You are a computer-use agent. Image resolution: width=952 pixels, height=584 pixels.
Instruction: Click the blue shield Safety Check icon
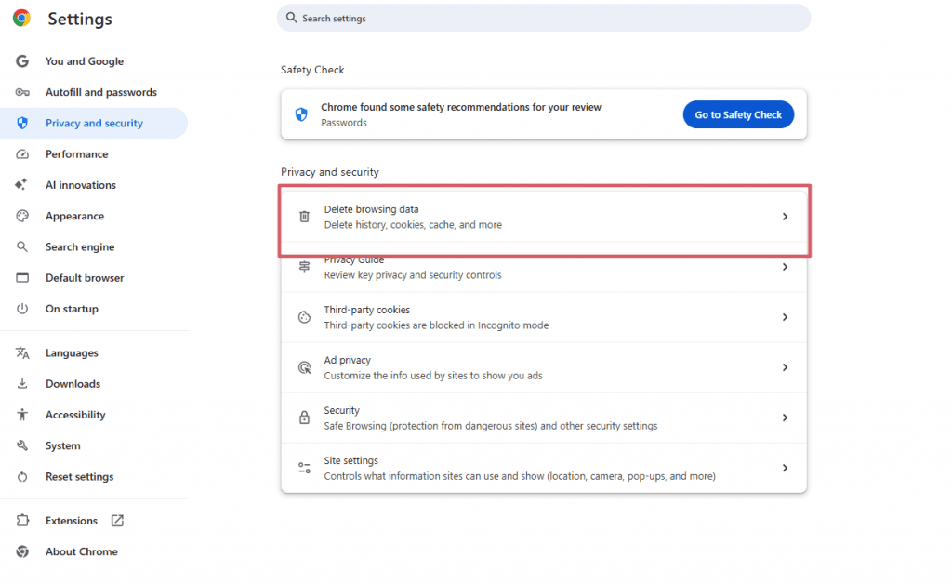pyautogui.click(x=301, y=114)
